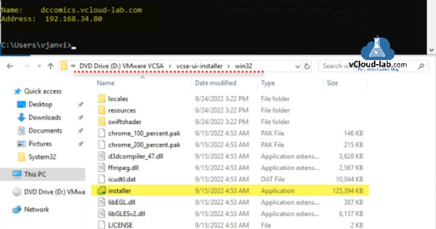
Task: Select the vcsa-ui-installer breadcrumb
Action: tap(199, 66)
